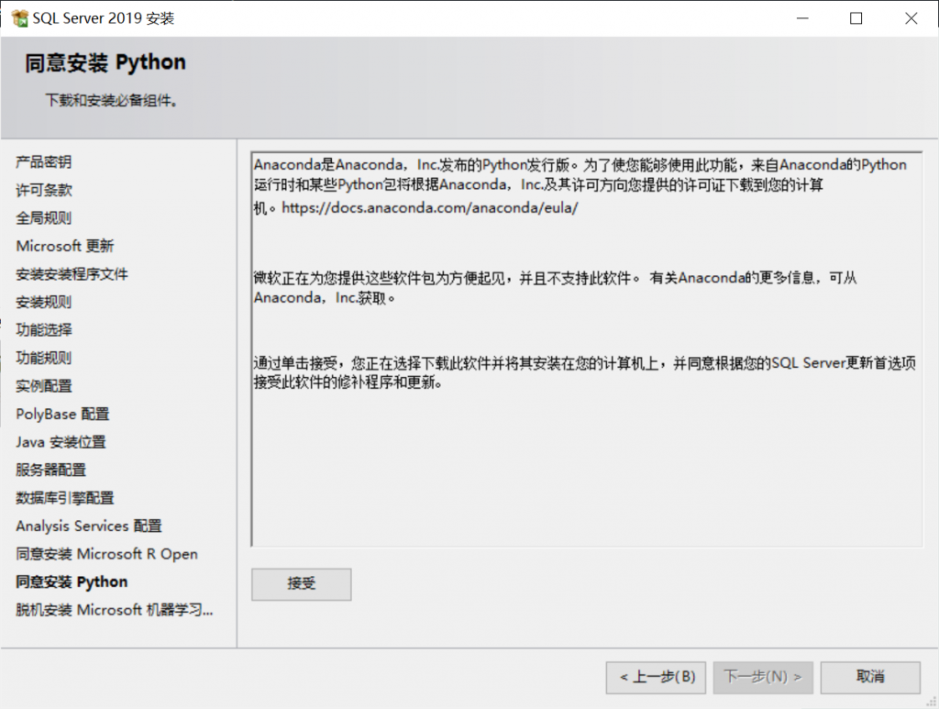Maximize the installer window
The width and height of the screenshot is (939, 709).
[856, 18]
